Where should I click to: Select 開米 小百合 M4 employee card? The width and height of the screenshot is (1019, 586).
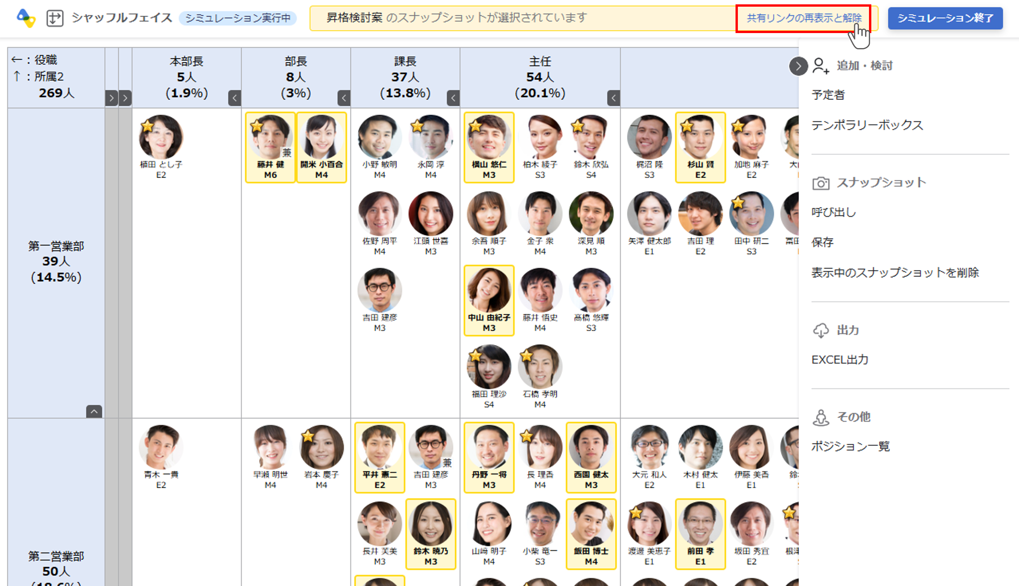(321, 147)
